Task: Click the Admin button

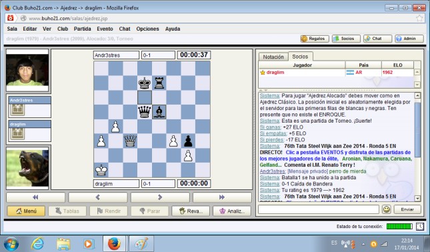Action: tap(409, 39)
